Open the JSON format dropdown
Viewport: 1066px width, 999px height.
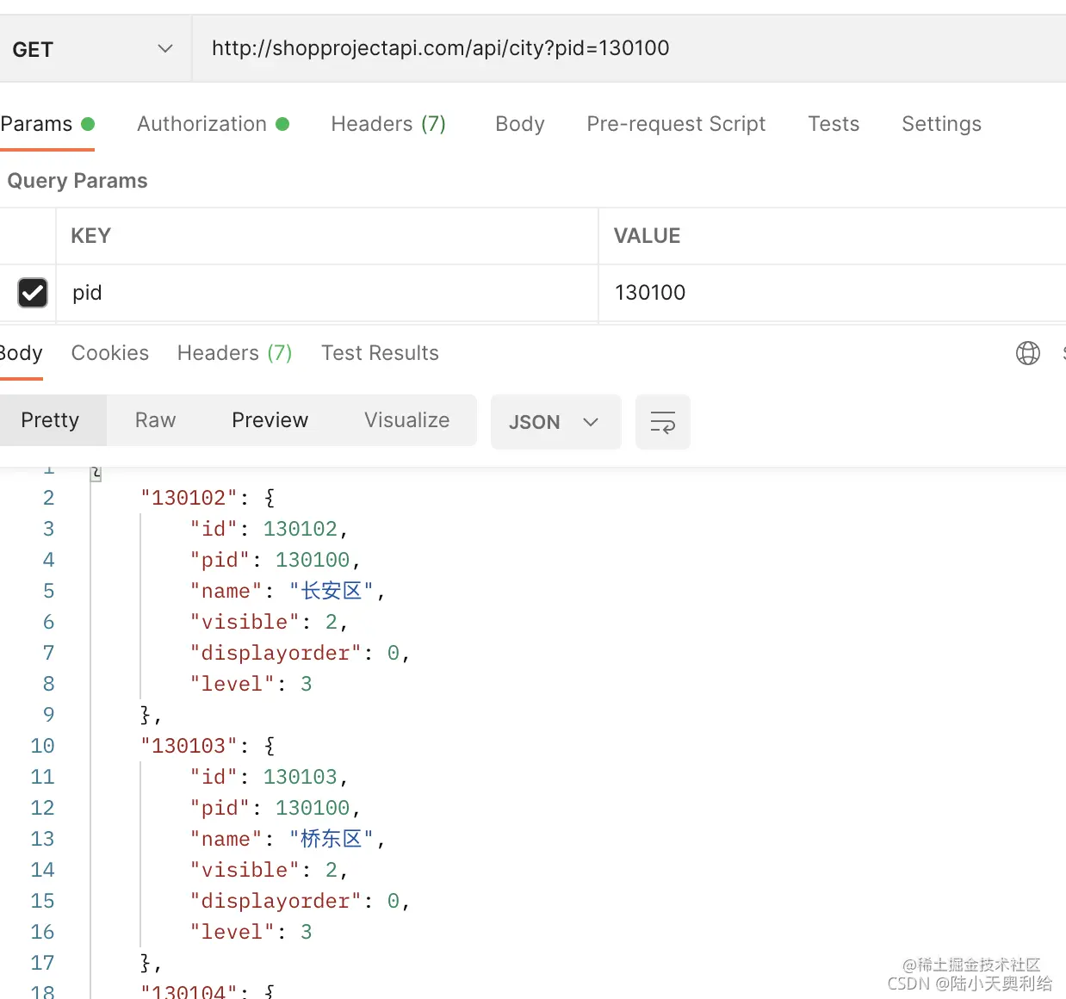click(555, 422)
